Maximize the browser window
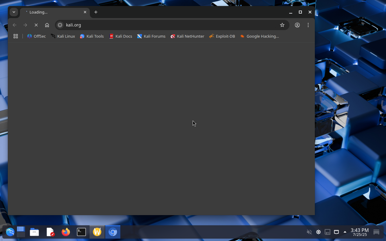This screenshot has width=386, height=241. pyautogui.click(x=300, y=12)
